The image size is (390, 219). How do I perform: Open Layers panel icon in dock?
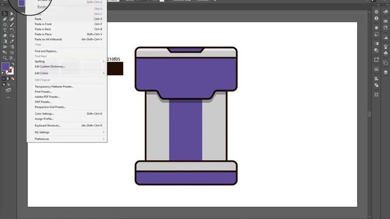[x=386, y=72]
